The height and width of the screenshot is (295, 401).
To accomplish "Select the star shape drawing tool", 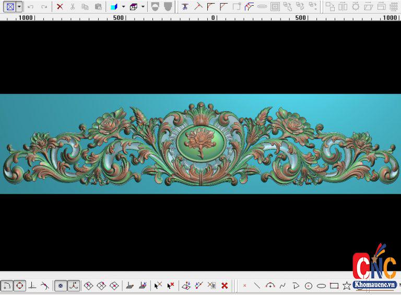I will tap(347, 286).
